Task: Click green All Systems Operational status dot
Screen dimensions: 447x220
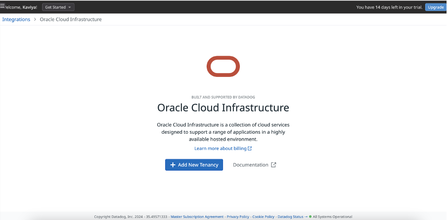Action: [311, 217]
